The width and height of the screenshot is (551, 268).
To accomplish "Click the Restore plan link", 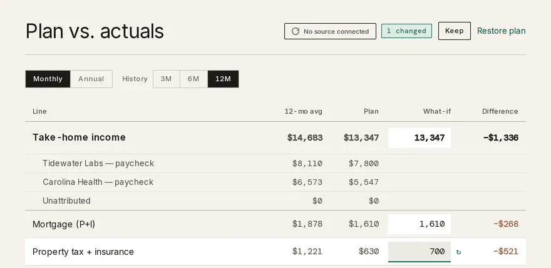I will [501, 31].
